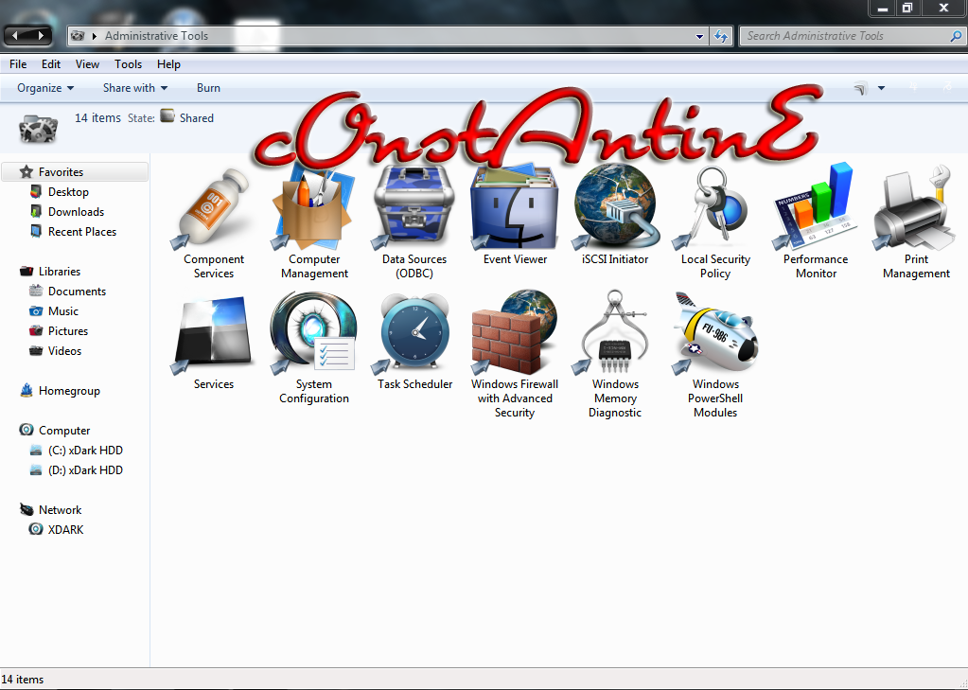Click the forward navigation arrow
This screenshot has width=968, height=690.
click(41, 36)
